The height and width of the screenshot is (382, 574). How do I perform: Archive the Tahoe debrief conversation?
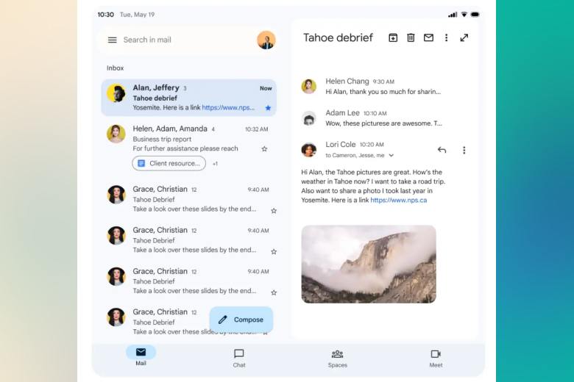click(x=393, y=37)
